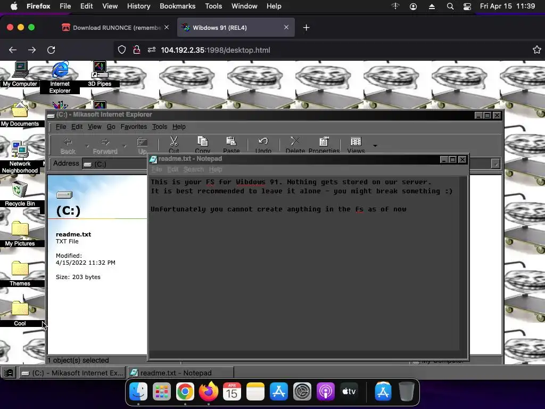The width and height of the screenshot is (545, 409).
Task: Open the Explorer View menu
Action: pos(95,127)
